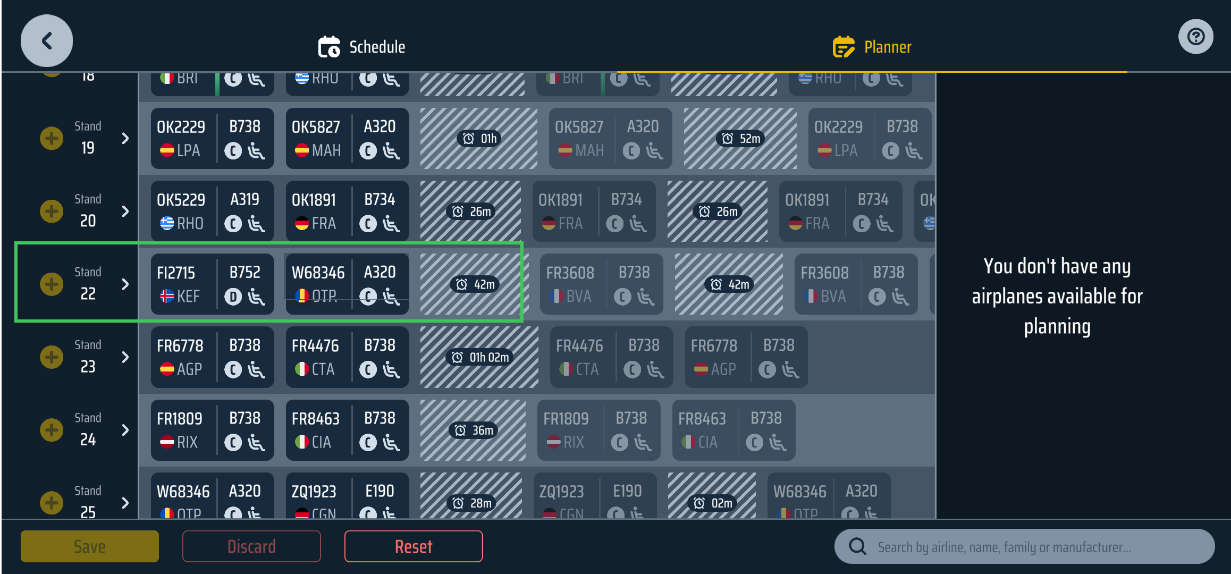This screenshot has width=1231, height=574.
Task: Expand Stand 19 with its chevron
Action: (x=125, y=138)
